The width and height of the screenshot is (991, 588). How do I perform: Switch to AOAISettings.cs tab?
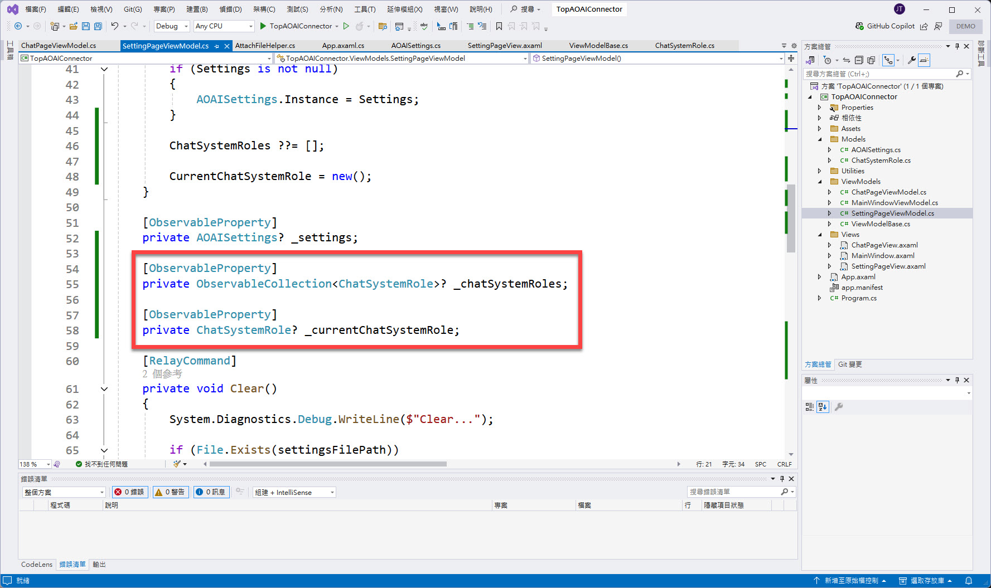pos(416,46)
